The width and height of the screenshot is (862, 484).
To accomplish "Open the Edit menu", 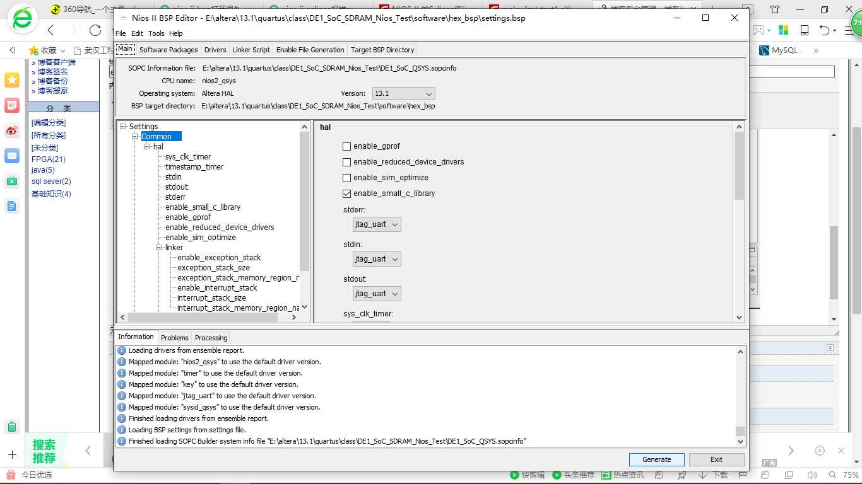I will pyautogui.click(x=137, y=33).
